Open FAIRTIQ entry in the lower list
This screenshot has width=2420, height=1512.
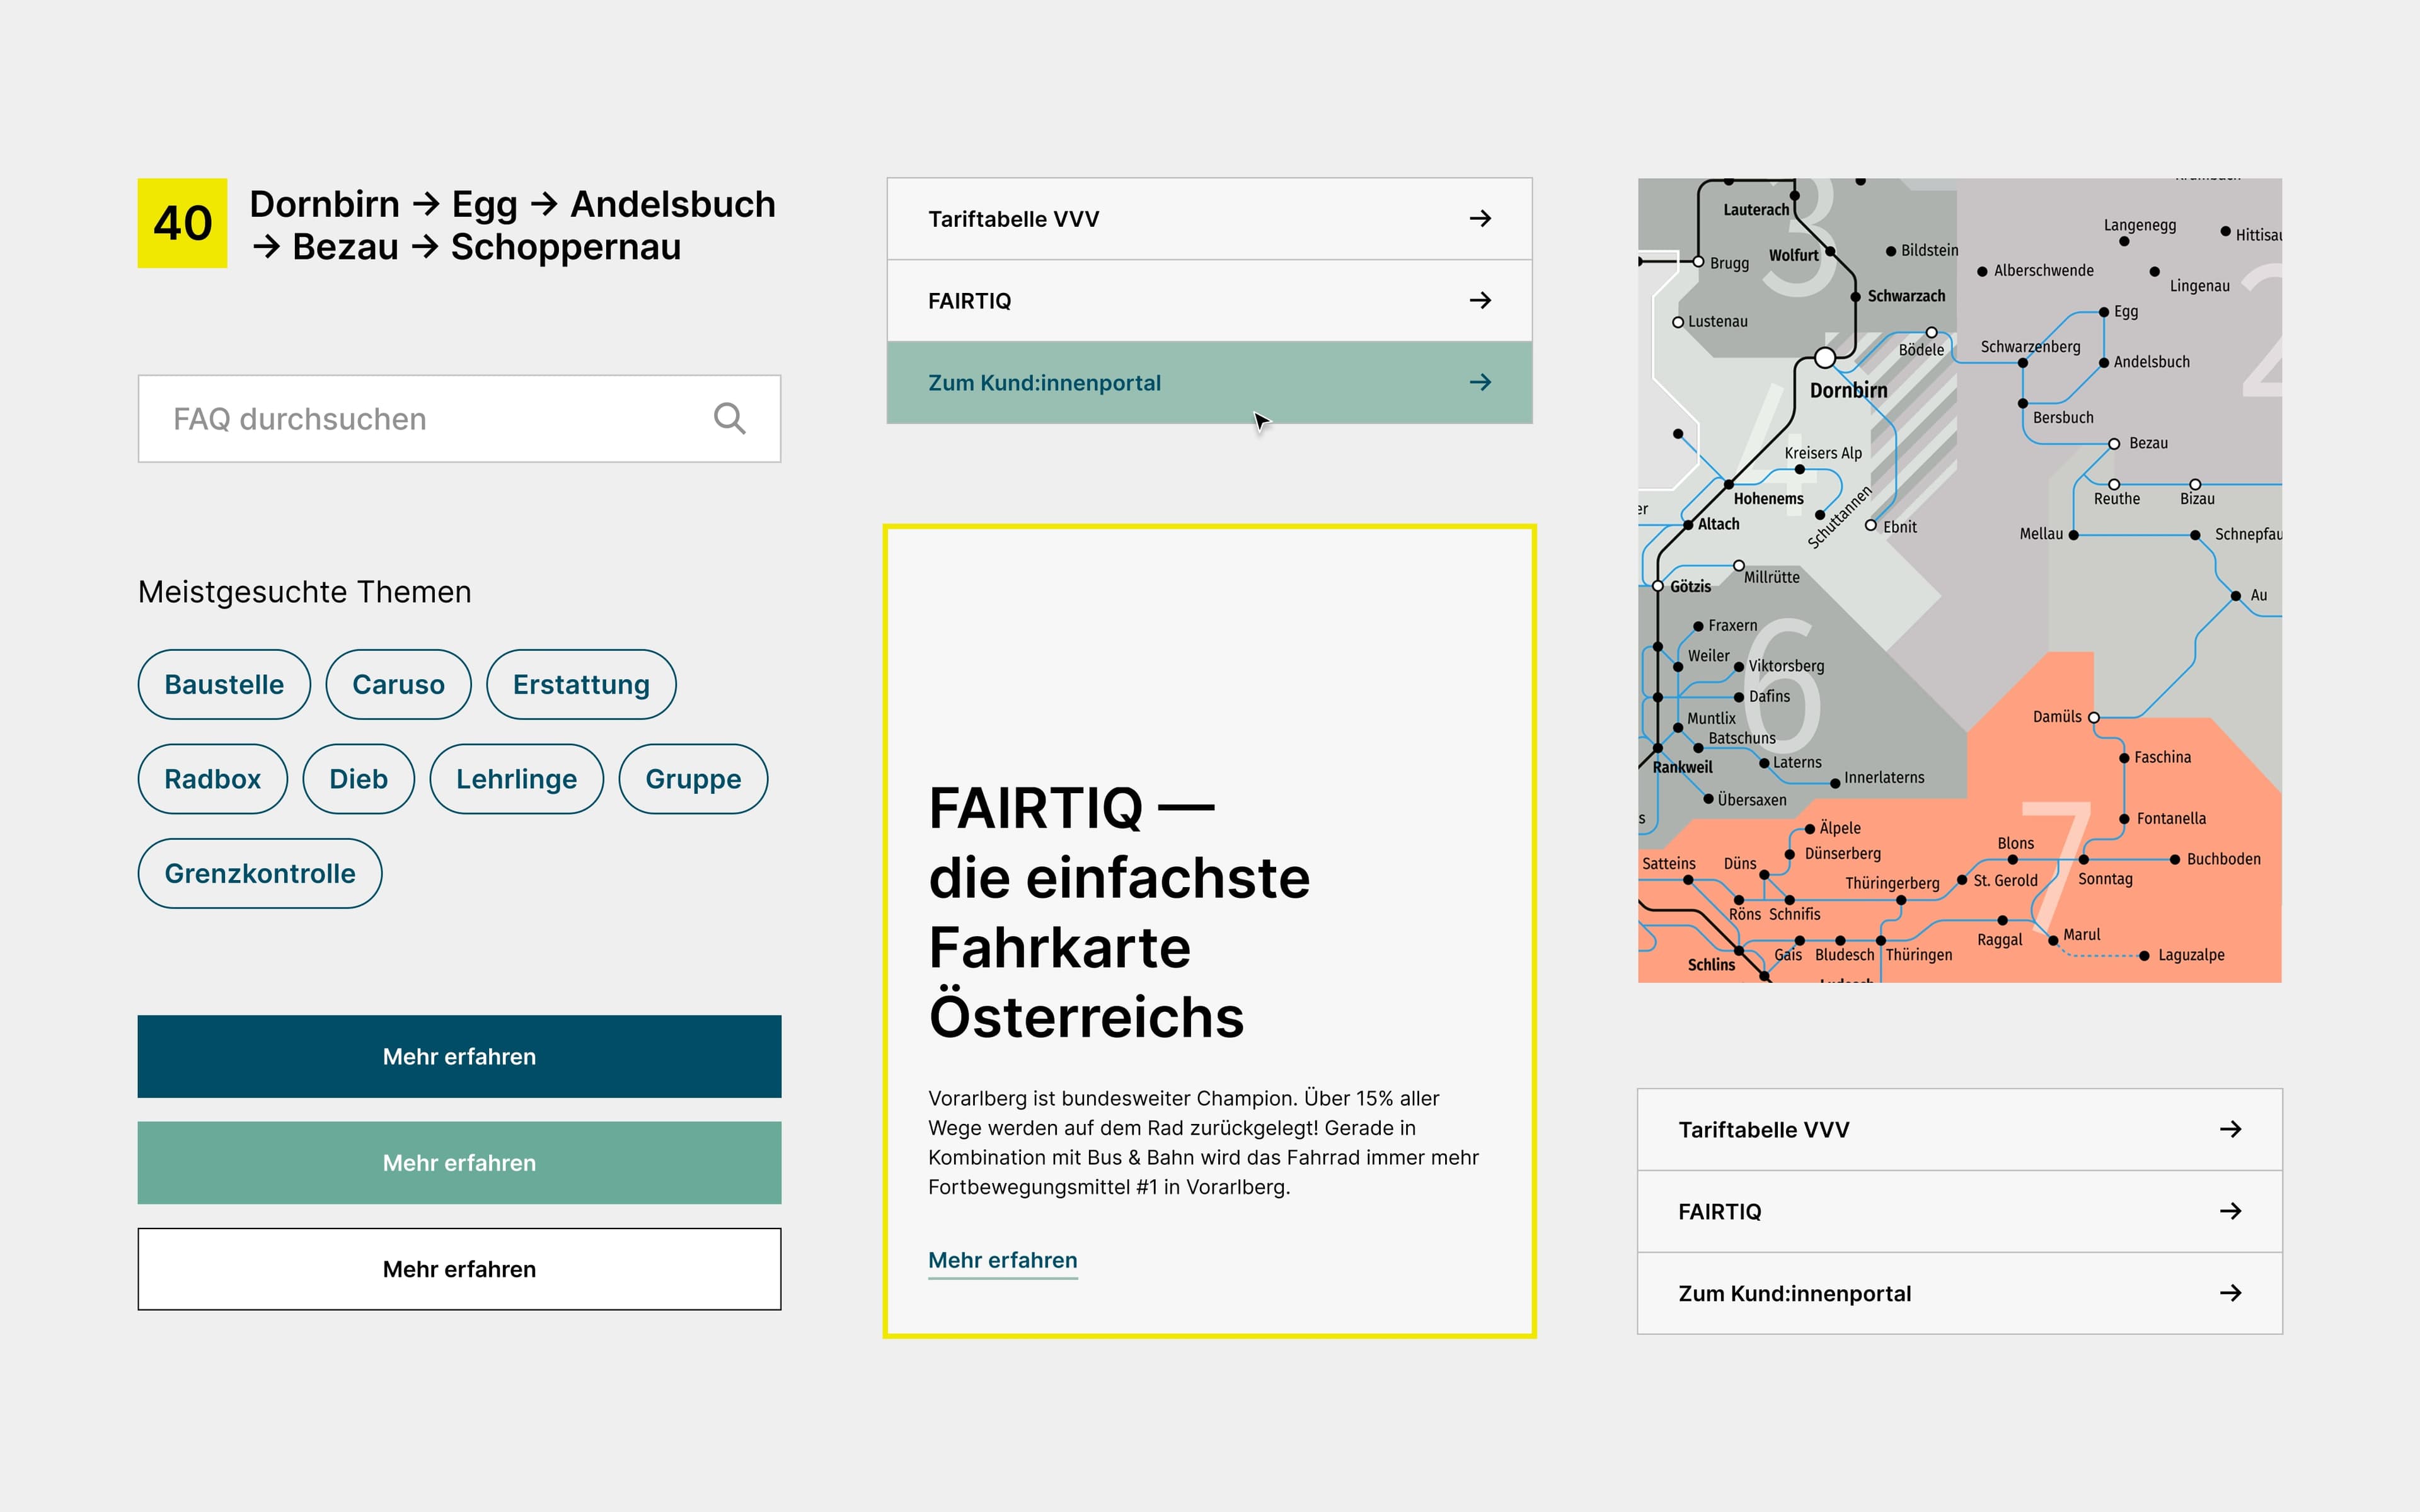(1959, 1211)
